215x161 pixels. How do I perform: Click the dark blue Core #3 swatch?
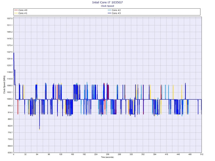coord(109,13)
